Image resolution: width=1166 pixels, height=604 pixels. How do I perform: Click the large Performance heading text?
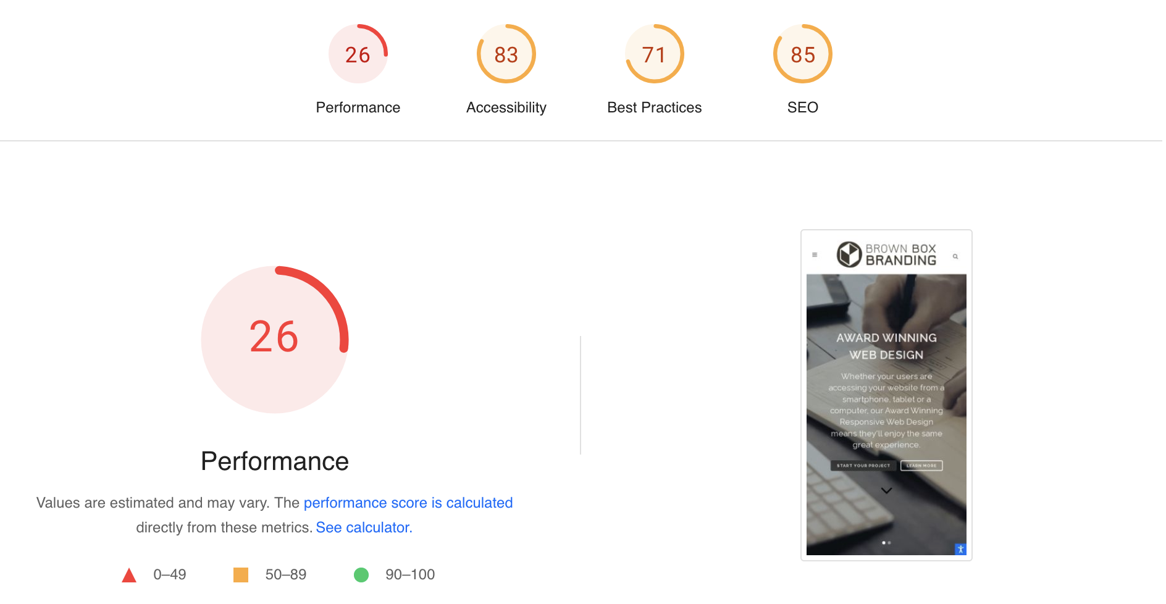click(x=275, y=461)
